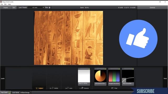Click the Look Name field BrilliantOrange
The width and height of the screenshot is (168, 94).
[25, 92]
